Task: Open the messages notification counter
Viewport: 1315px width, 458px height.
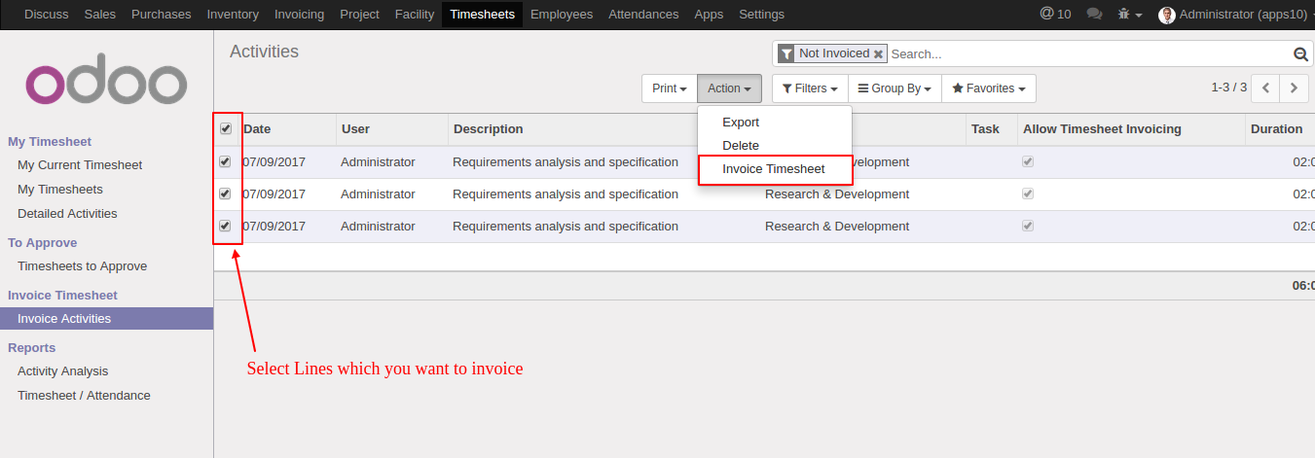Action: click(1055, 15)
